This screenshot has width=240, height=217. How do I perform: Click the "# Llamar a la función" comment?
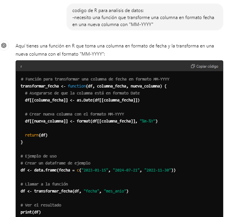pyautogui.click(x=44, y=184)
